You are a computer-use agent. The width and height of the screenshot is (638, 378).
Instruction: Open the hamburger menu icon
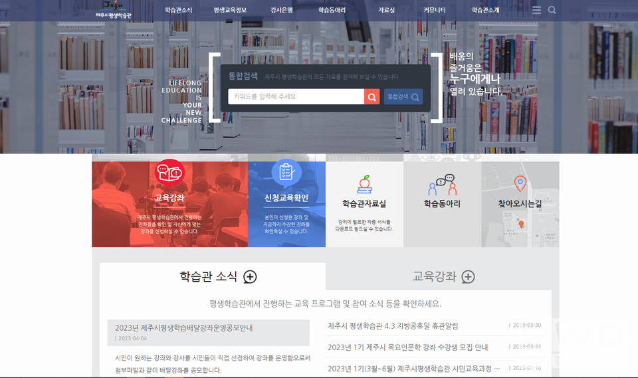pos(537,10)
